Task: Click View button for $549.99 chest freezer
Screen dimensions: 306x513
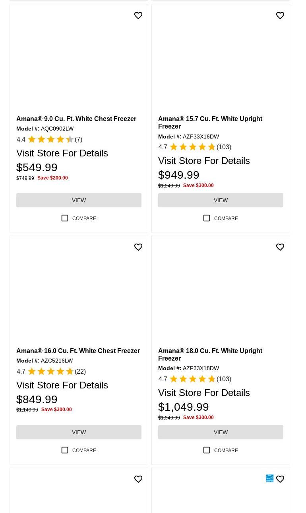Action: (x=79, y=200)
